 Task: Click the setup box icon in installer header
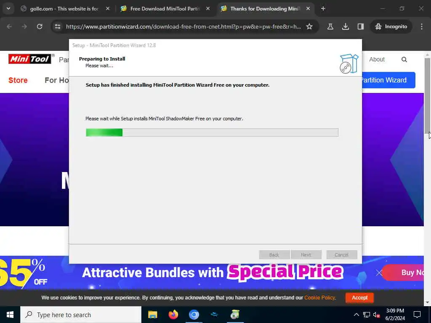[x=349, y=64]
